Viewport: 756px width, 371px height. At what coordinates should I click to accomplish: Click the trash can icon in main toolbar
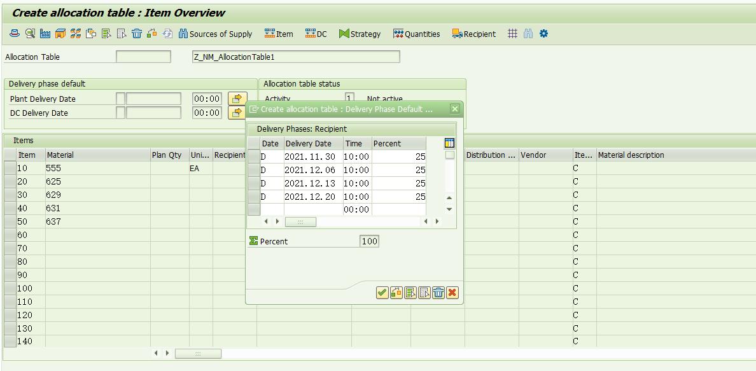pyautogui.click(x=137, y=34)
